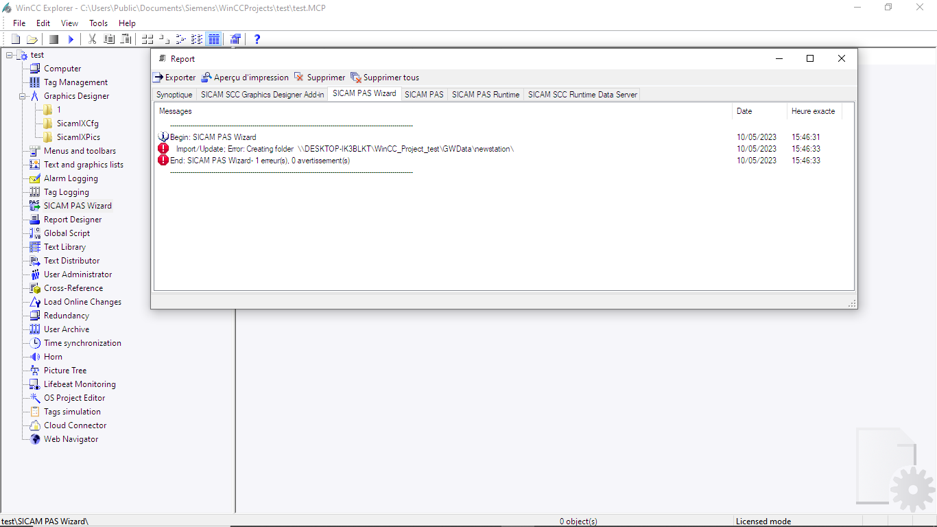This screenshot has width=937, height=527.
Task: Open the File menu
Action: (19, 23)
